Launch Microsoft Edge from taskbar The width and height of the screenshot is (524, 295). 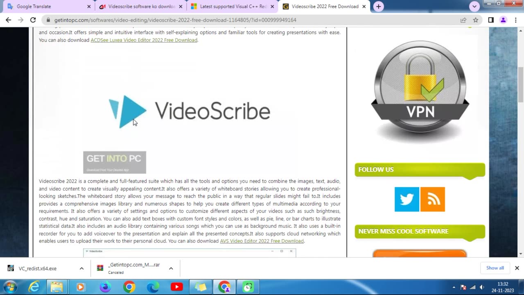153,287
